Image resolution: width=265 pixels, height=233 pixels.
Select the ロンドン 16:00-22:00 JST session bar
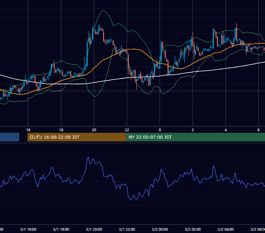coord(77,137)
